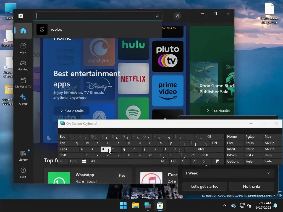Click See details under Best entertainment apps

click(x=72, y=111)
